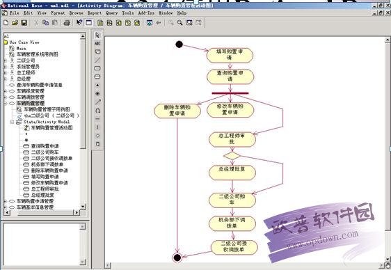Select the Transition to Self tool
The height and width of the screenshot is (270, 391).
pos(97,110)
